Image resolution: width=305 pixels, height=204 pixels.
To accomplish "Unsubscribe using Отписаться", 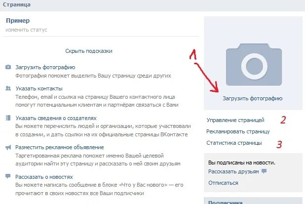I will pyautogui.click(x=223, y=183).
